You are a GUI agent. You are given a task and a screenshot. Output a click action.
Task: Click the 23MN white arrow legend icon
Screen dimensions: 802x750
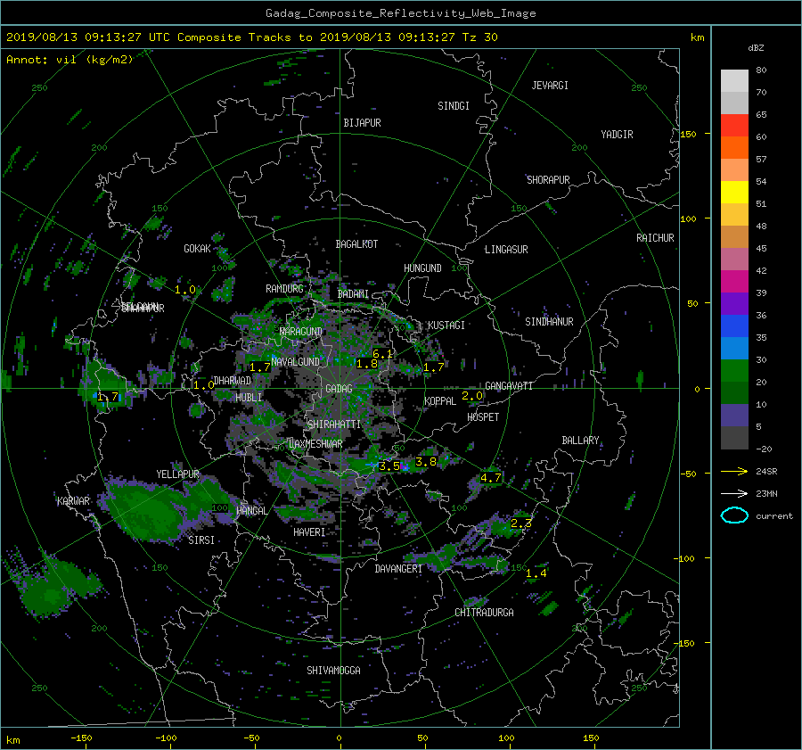point(734,493)
